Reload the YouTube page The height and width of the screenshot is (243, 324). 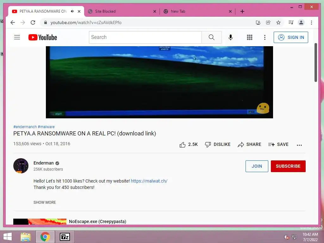coord(33,22)
